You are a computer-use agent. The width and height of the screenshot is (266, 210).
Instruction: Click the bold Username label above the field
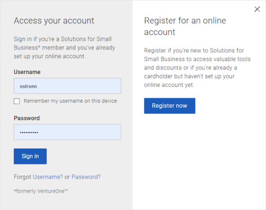27,72
